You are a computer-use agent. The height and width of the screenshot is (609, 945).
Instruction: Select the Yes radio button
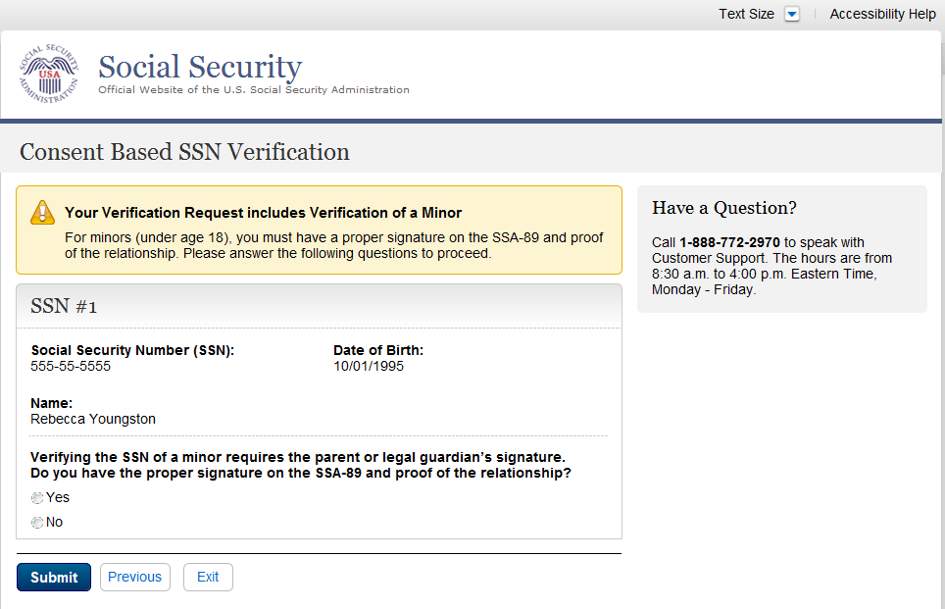pyautogui.click(x=37, y=498)
